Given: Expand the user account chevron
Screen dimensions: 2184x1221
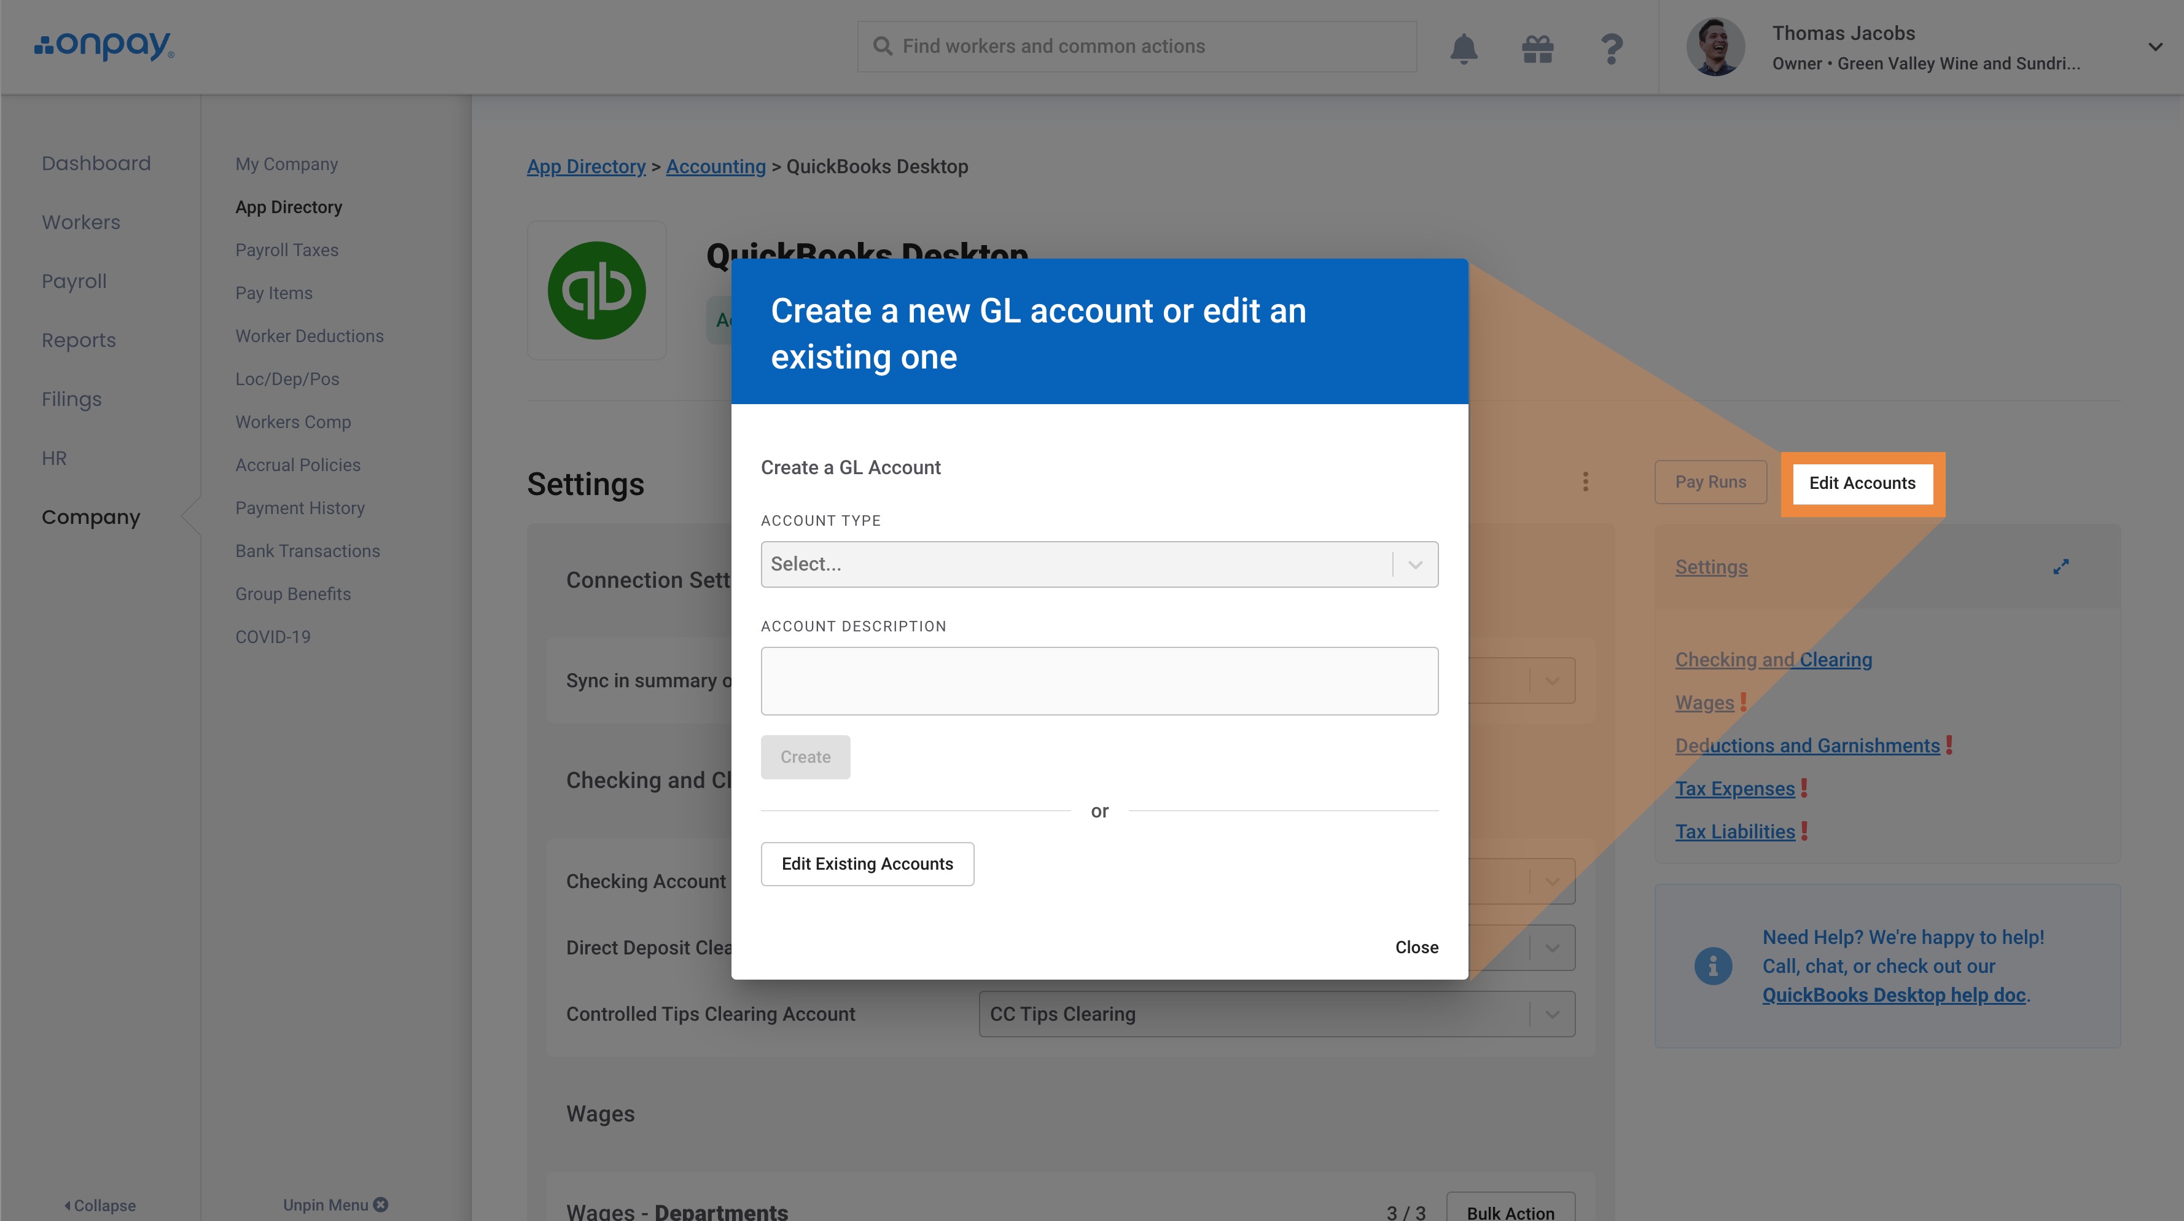Looking at the screenshot, I should click(2155, 47).
